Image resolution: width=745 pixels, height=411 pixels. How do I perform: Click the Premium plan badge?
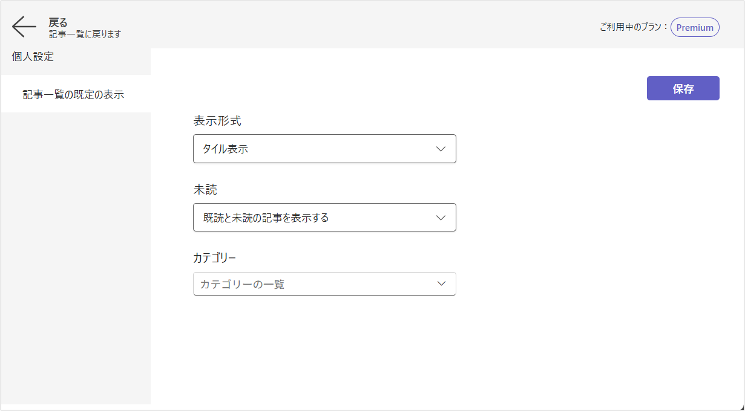[x=694, y=27]
